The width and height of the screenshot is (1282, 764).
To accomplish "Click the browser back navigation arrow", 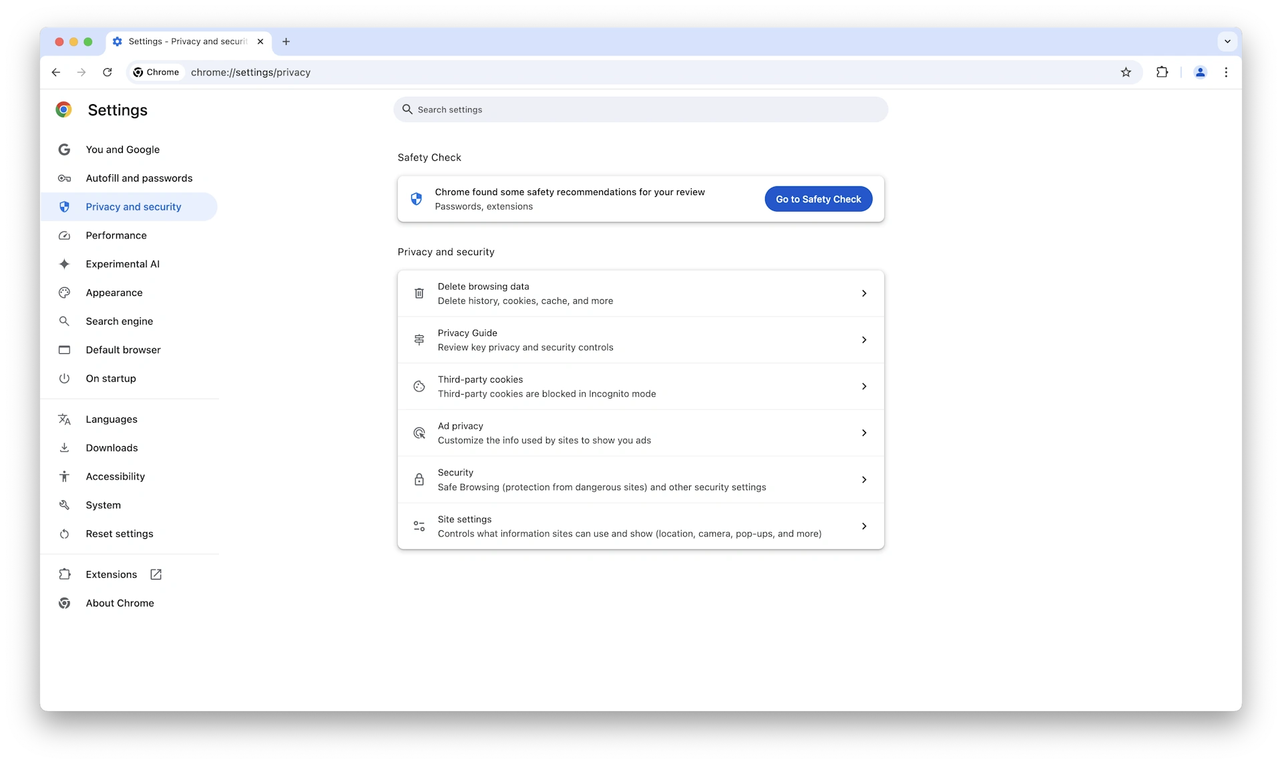I will point(55,72).
